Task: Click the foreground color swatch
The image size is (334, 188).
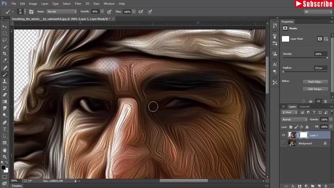Action: [3, 168]
